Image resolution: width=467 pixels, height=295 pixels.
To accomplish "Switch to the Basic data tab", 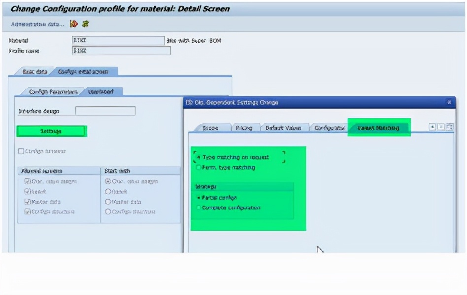I will 34,72.
